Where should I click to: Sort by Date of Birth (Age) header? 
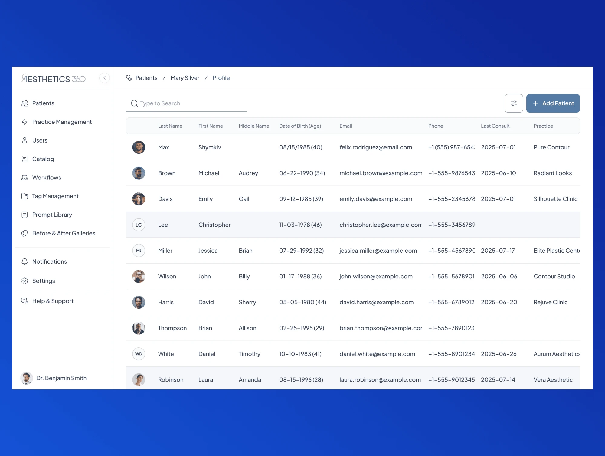pos(300,126)
